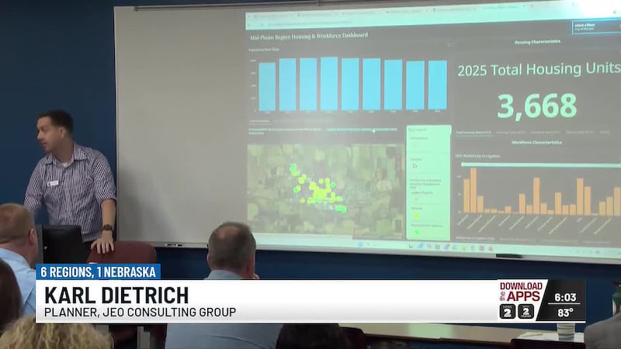Click the yellow dot in map legend panel

[416, 216]
